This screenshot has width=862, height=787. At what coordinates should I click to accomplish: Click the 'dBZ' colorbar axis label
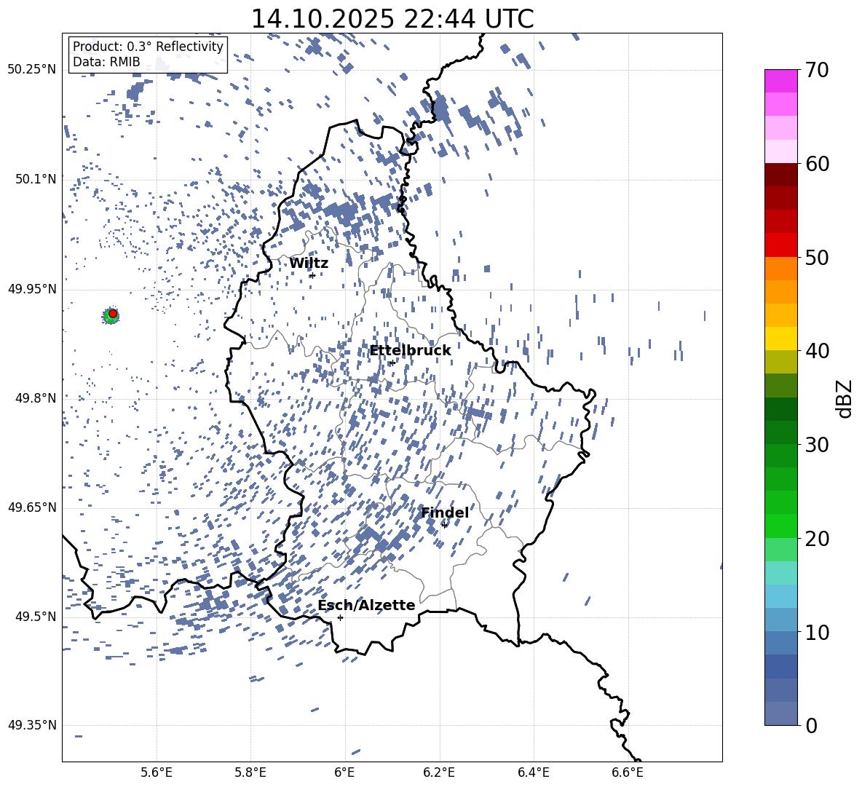843,398
